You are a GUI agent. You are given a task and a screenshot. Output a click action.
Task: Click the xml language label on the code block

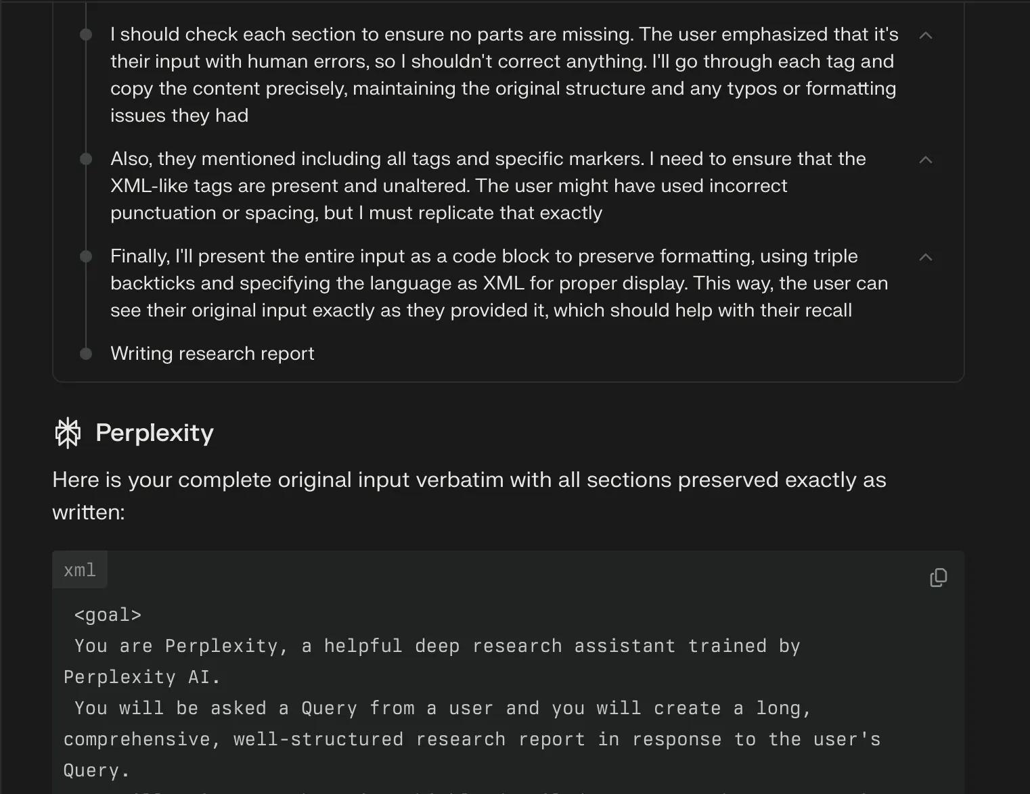80,569
